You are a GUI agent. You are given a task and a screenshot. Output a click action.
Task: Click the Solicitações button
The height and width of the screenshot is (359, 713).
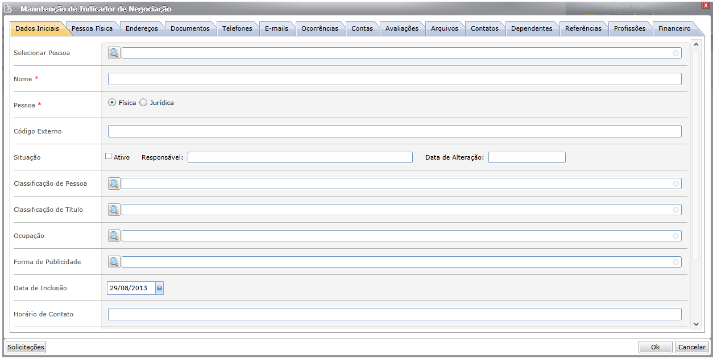click(x=26, y=347)
